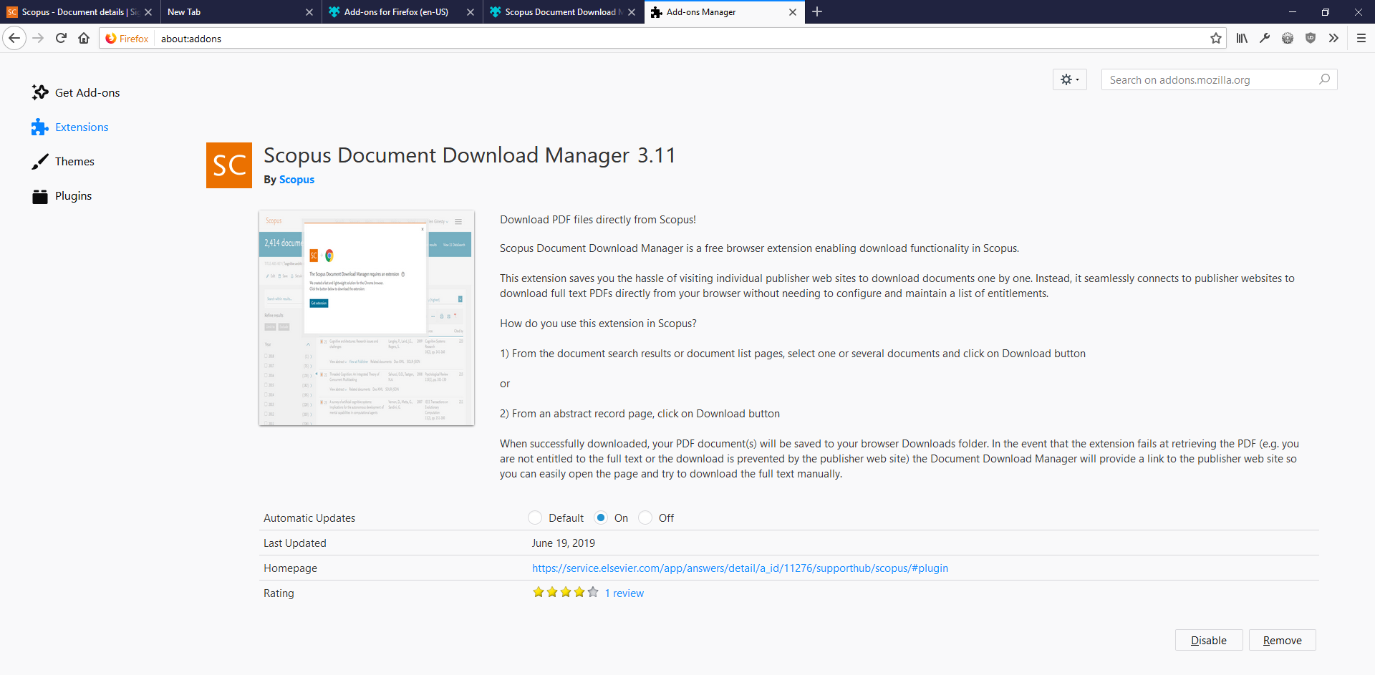Click the magnifier search icon
This screenshot has width=1375, height=675.
(1324, 79)
